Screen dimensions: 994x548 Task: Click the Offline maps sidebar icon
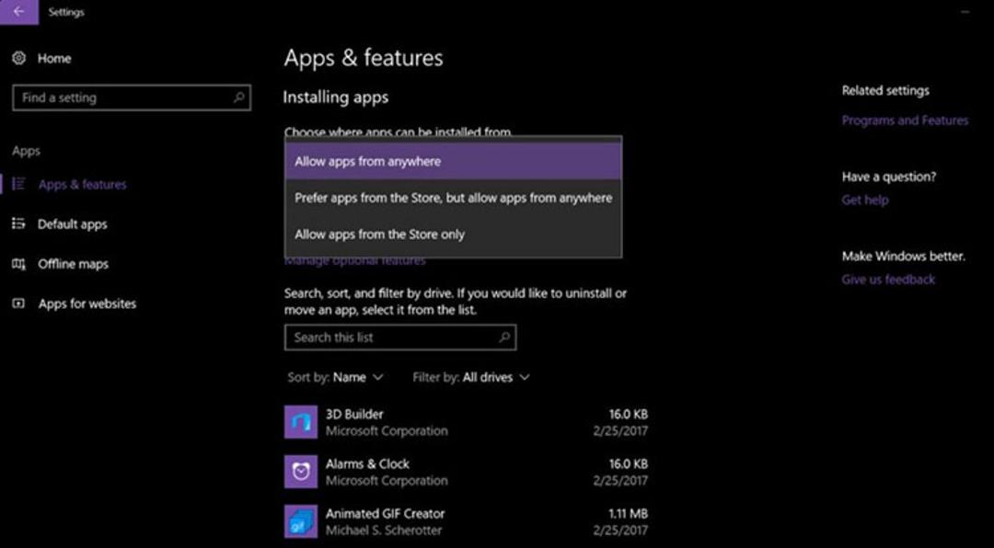point(19,264)
